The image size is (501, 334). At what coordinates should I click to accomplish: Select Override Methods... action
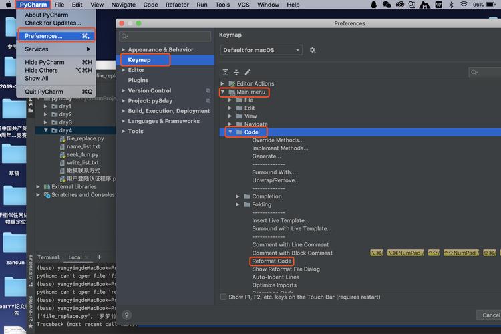(x=278, y=140)
